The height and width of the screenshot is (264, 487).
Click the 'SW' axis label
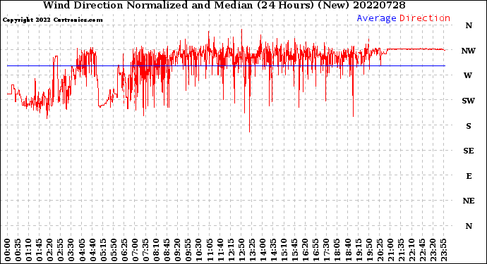coord(469,101)
